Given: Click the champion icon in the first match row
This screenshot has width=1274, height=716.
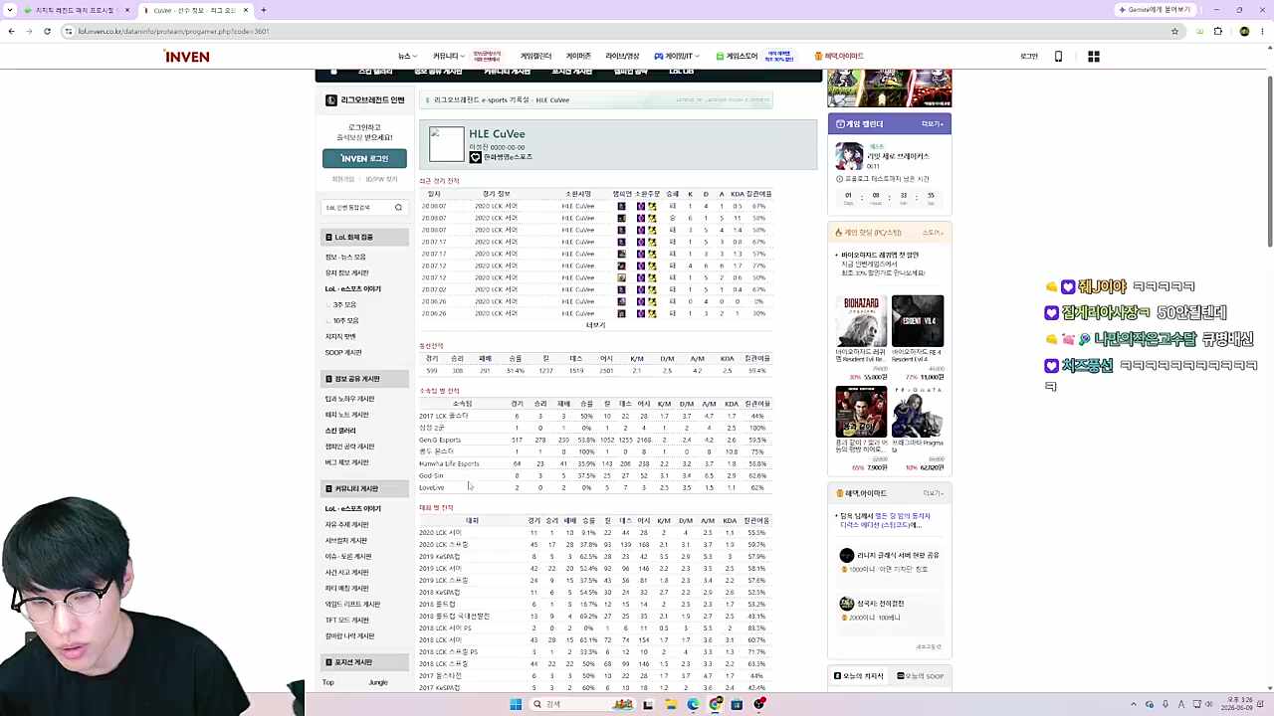Looking at the screenshot, I should point(621,206).
